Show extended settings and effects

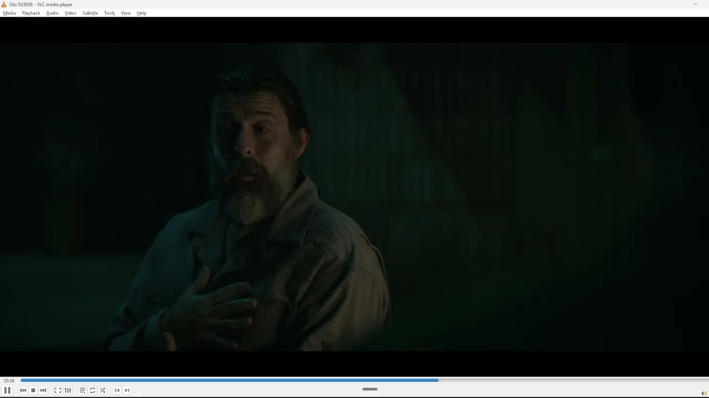(x=68, y=390)
